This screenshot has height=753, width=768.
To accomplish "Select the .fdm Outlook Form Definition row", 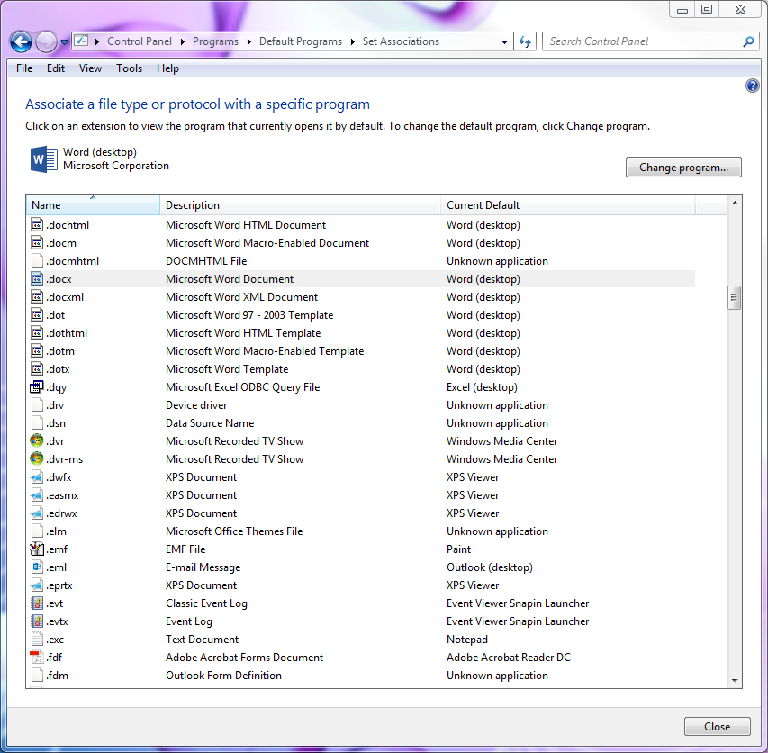I will click(361, 676).
